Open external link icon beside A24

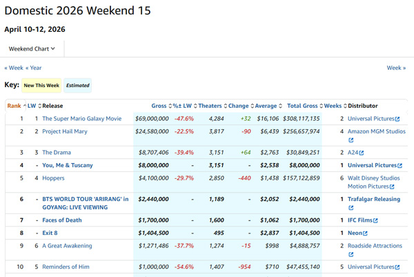tap(361, 153)
